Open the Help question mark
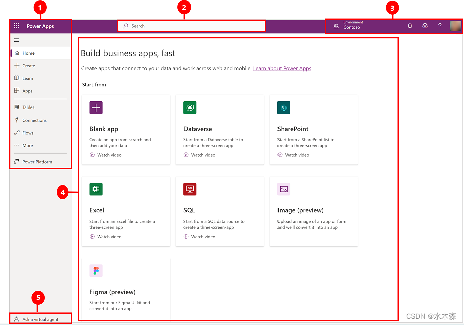This screenshot has height=325, width=464. tap(440, 26)
